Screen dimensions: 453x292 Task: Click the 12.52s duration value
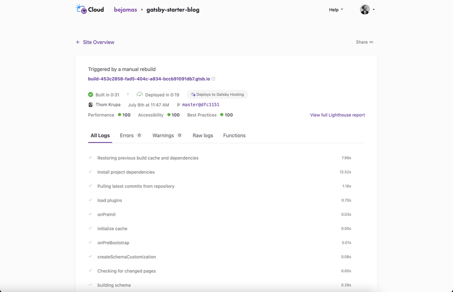tap(345, 172)
